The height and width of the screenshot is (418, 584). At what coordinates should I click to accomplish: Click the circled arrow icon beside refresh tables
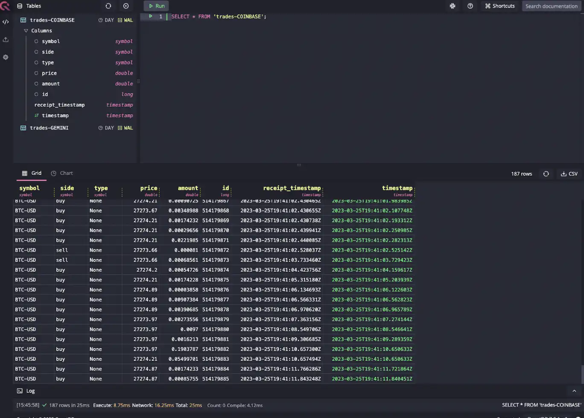pos(126,6)
